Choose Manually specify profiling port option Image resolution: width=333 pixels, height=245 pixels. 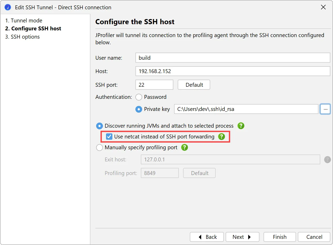99,147
